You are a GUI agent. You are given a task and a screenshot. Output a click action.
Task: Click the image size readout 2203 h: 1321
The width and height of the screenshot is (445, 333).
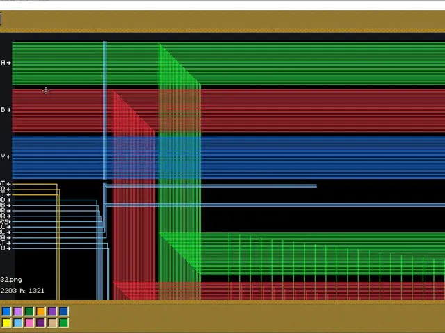pos(22,291)
